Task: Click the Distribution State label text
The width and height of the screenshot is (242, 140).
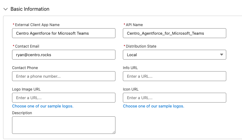Action: pyautogui.click(x=141, y=46)
